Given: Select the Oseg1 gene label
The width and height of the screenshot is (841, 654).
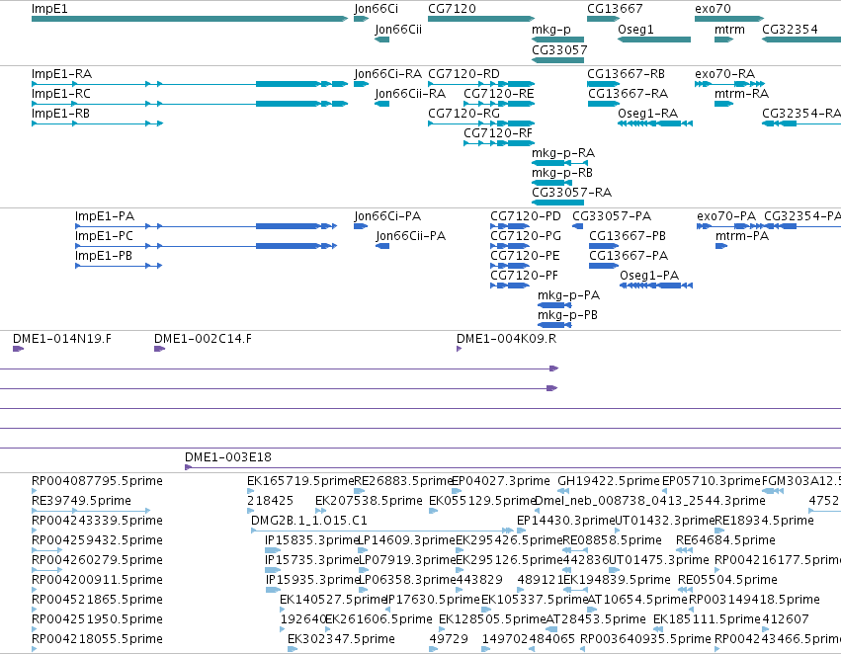Looking at the screenshot, I should pyautogui.click(x=635, y=30).
